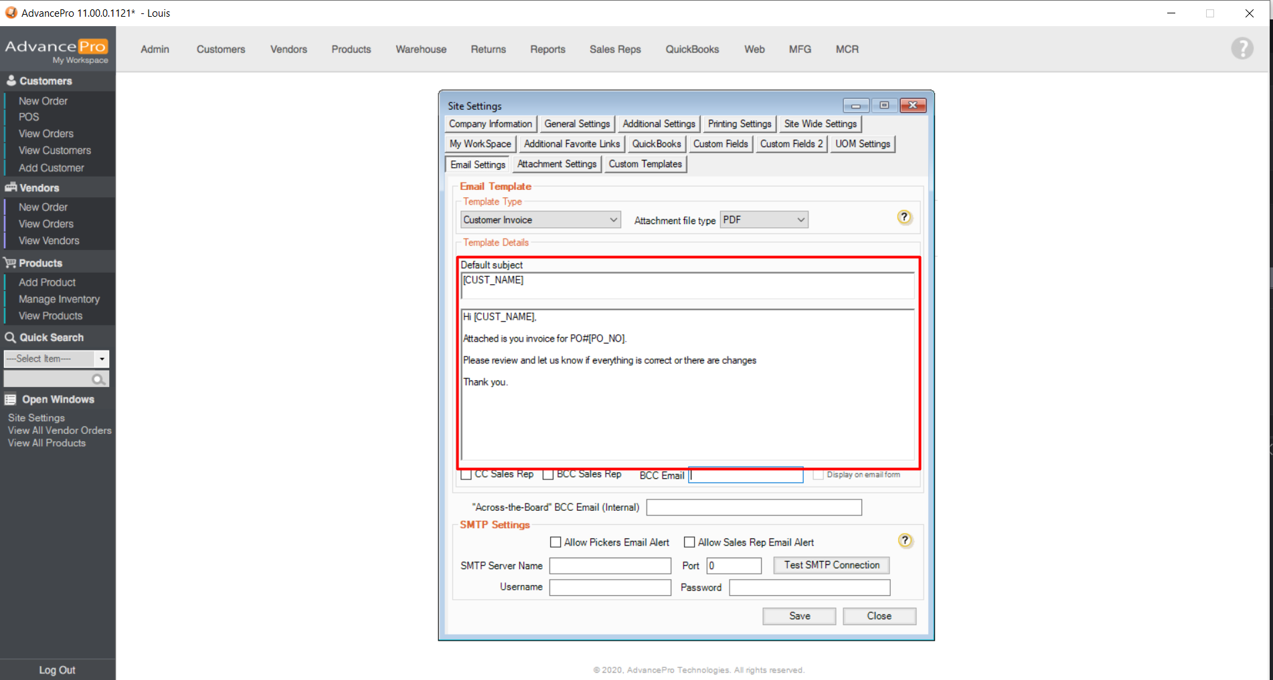Click the AdvancePro My Workspace logo
The width and height of the screenshot is (1273, 680).
(x=57, y=49)
